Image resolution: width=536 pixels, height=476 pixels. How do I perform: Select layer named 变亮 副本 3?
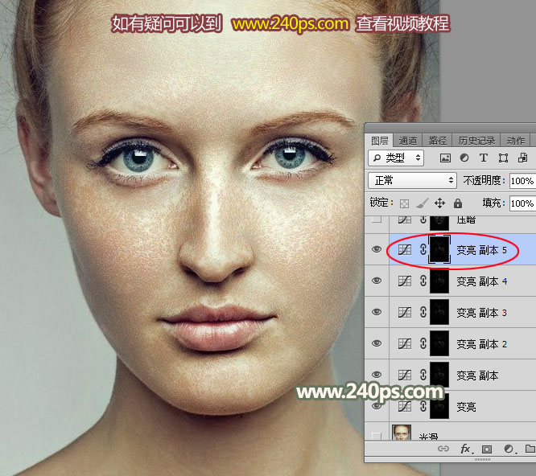(482, 313)
